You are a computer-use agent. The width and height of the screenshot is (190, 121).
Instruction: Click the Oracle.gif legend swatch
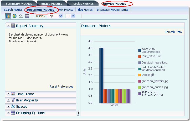pos(140,75)
